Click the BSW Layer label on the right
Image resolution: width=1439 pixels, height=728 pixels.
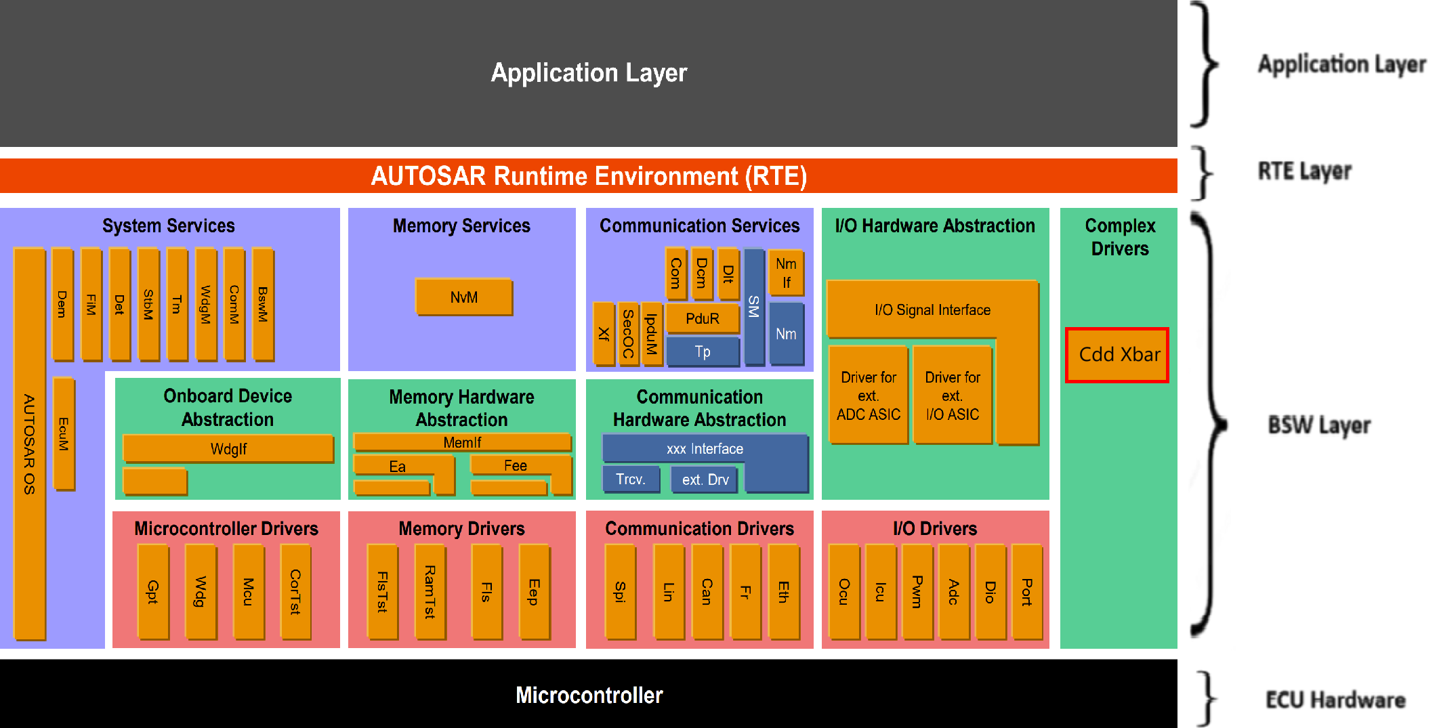tap(1318, 425)
